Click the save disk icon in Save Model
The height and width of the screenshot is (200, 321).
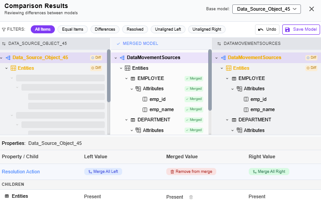tap(288, 30)
